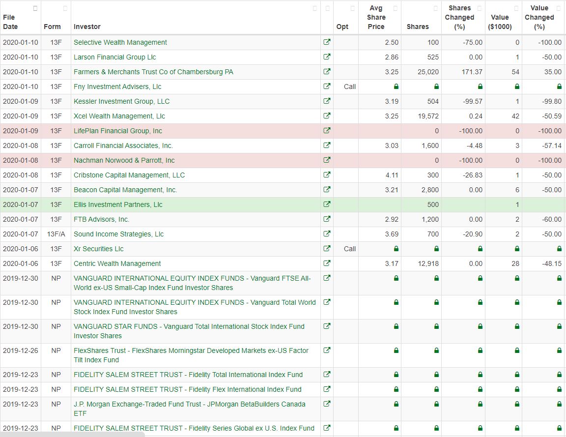The width and height of the screenshot is (566, 437).
Task: Click external link icon for Vanguard Star Funds row
Action: point(327,326)
